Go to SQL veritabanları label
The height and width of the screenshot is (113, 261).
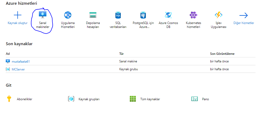pos(118,25)
